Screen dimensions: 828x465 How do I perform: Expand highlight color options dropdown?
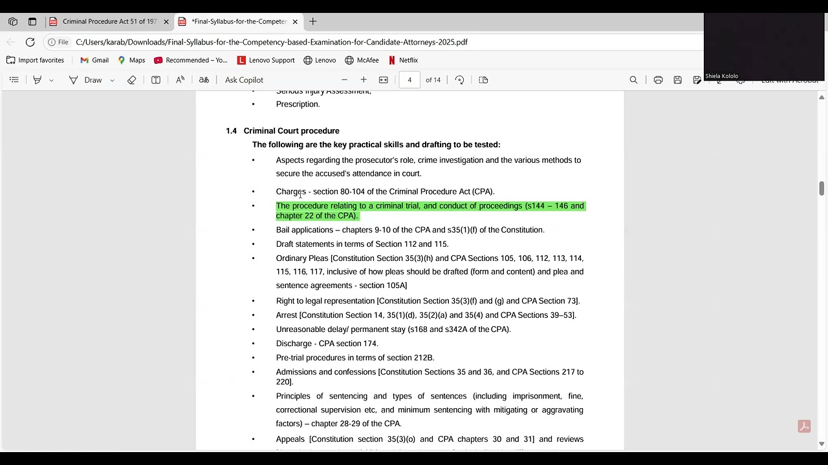point(51,80)
